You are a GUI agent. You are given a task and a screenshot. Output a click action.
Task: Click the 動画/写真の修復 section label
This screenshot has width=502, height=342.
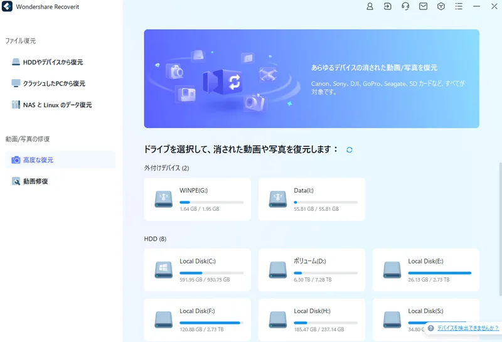[x=28, y=139]
